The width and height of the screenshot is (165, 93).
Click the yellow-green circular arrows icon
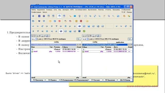[x=129, y=16]
